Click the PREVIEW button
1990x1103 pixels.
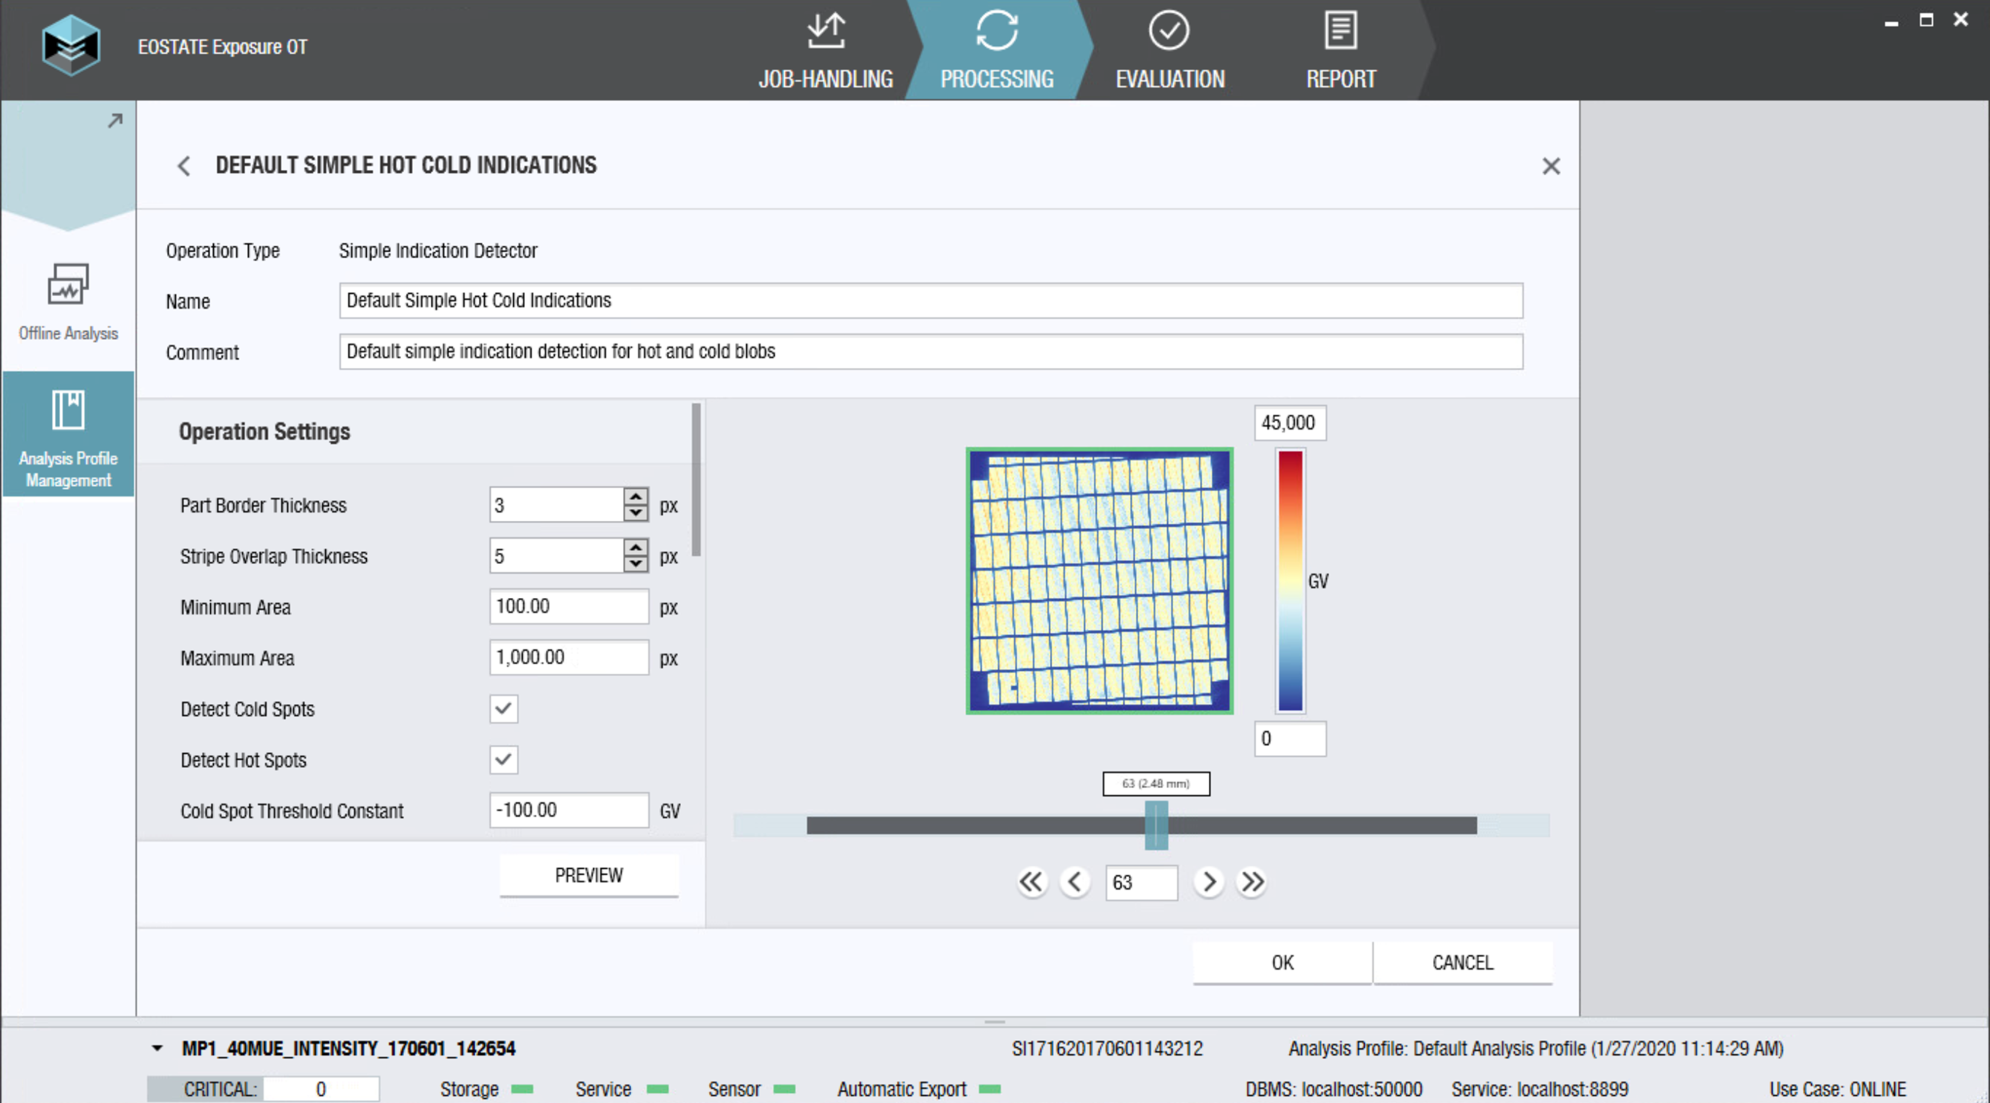(588, 875)
